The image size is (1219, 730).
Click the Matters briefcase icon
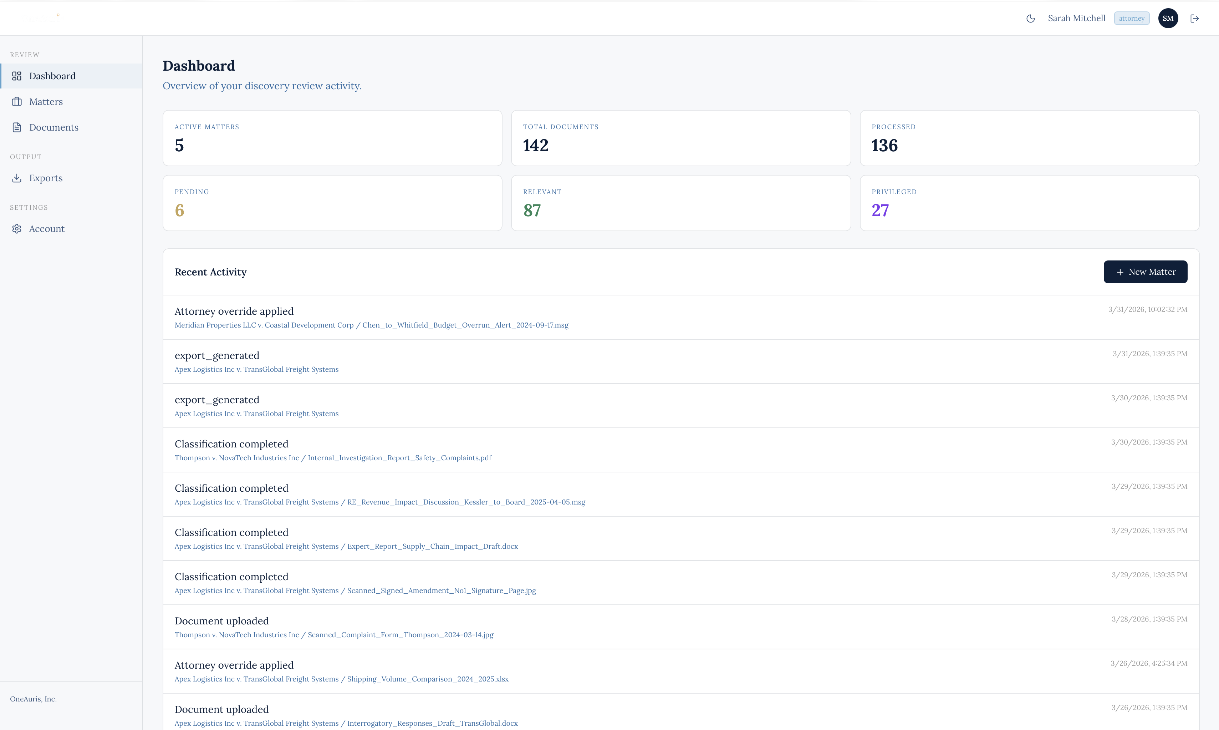(x=17, y=101)
